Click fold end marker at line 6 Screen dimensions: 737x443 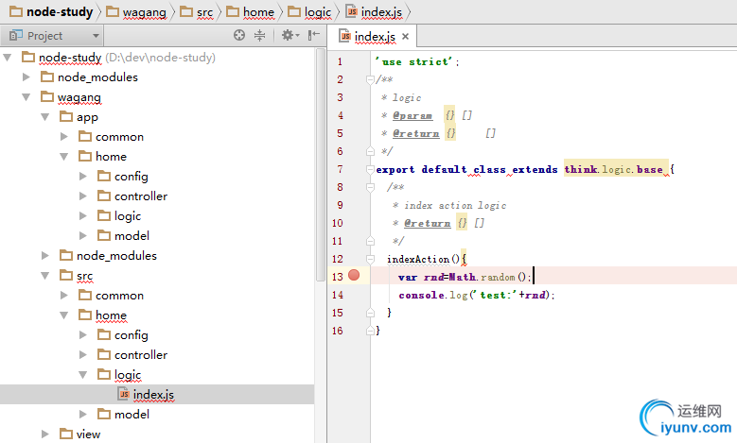(370, 151)
